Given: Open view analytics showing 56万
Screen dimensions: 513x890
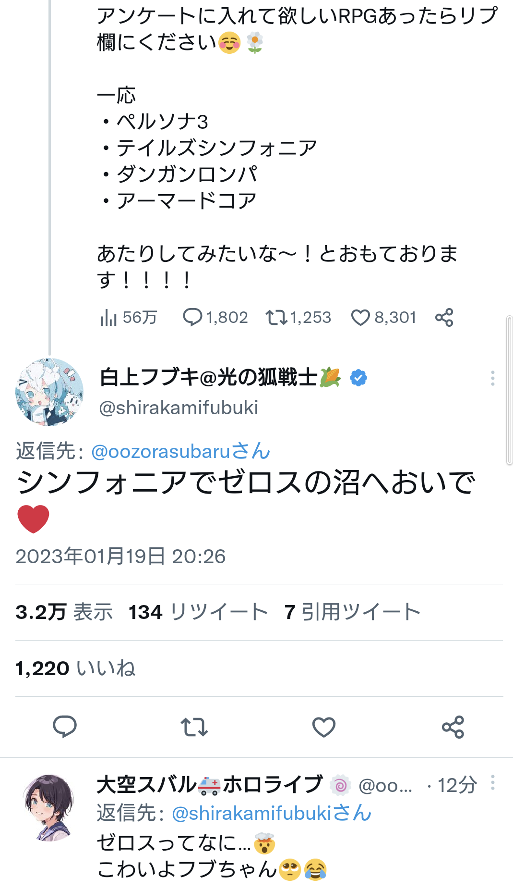Looking at the screenshot, I should [129, 318].
